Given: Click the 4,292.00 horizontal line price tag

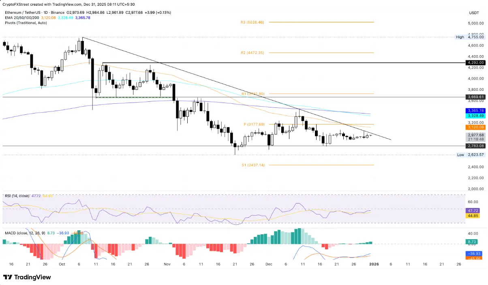Looking at the screenshot, I should coord(476,63).
